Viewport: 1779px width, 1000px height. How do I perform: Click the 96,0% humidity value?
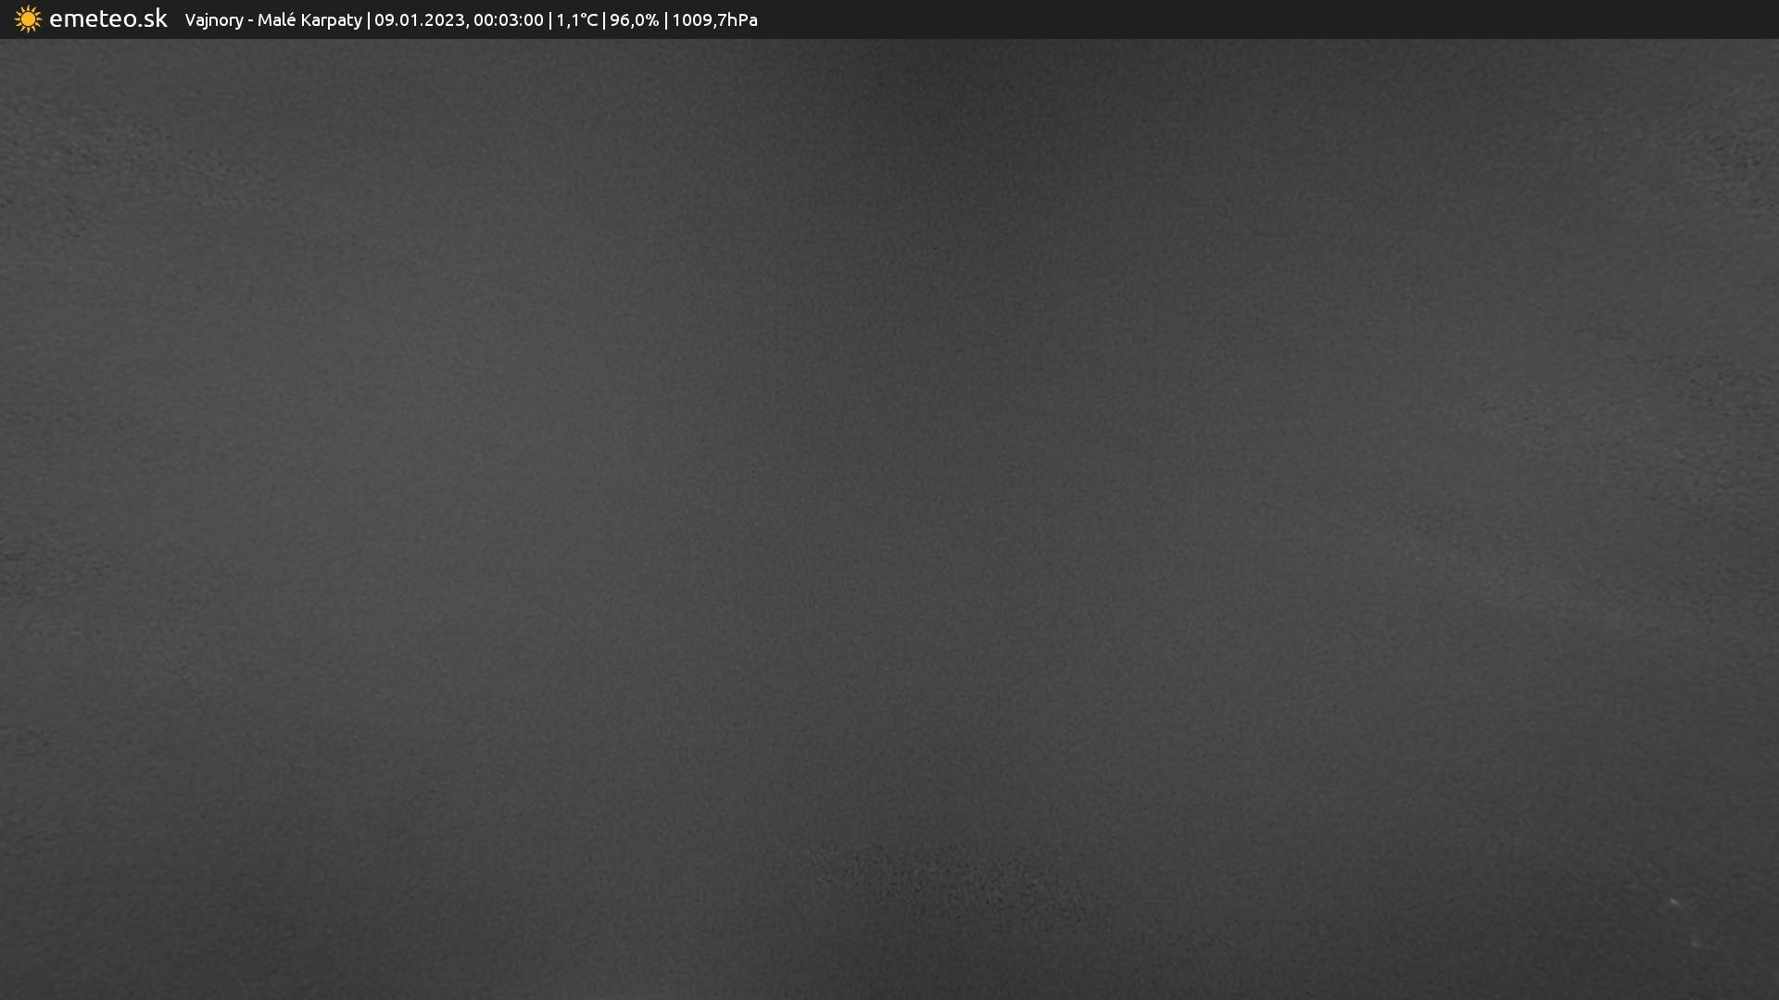pos(634,20)
